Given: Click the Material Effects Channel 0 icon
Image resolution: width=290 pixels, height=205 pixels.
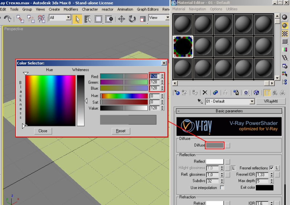Looking at the screenshot, I should [246, 92].
